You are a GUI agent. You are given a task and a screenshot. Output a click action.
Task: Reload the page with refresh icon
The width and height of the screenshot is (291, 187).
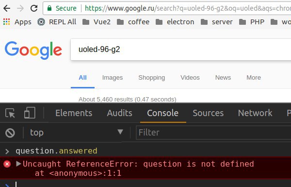click(x=34, y=8)
